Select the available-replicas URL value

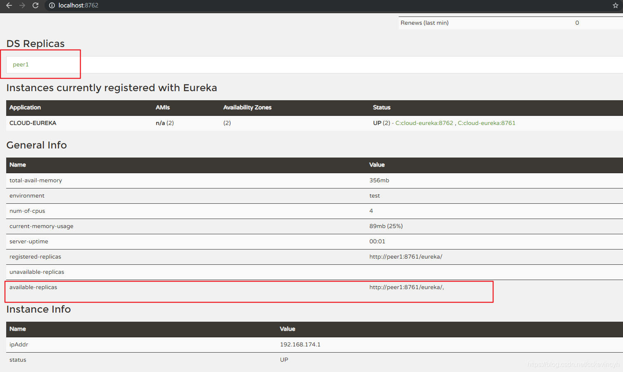(407, 287)
